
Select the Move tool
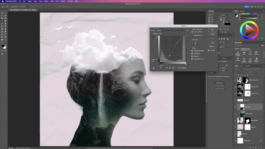click(x=2, y=13)
